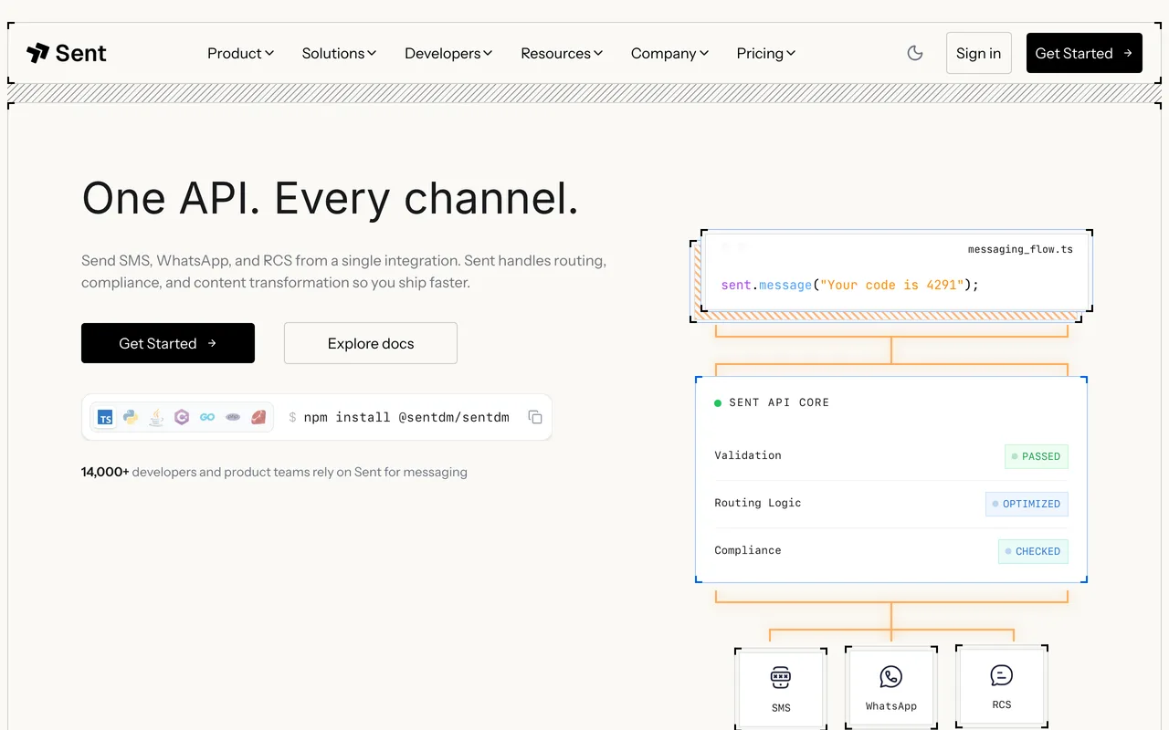The width and height of the screenshot is (1169, 730).
Task: Expand the Product menu
Action: coord(240,53)
